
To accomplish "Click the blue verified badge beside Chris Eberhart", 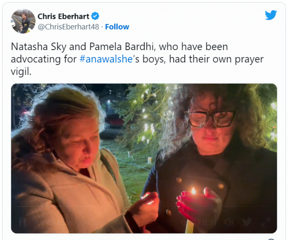I will [x=95, y=16].
